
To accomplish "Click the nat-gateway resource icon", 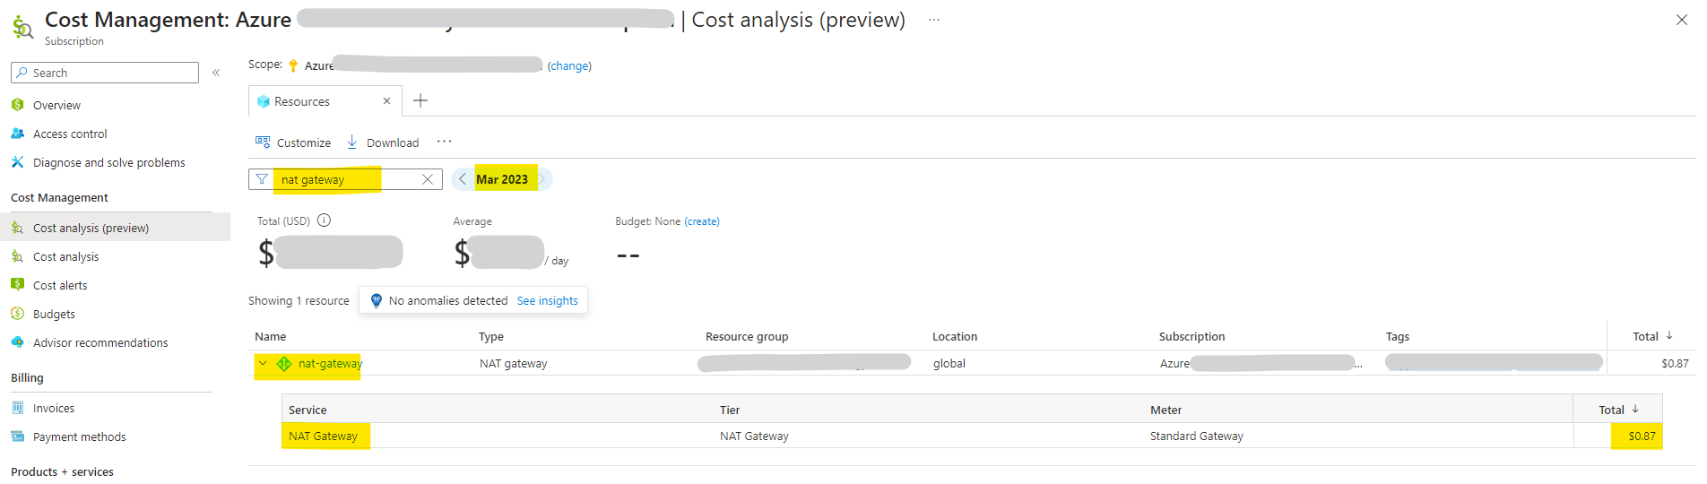I will click(x=284, y=363).
